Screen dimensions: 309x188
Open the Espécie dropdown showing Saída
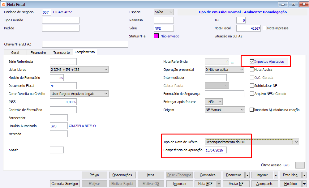pos(164,12)
